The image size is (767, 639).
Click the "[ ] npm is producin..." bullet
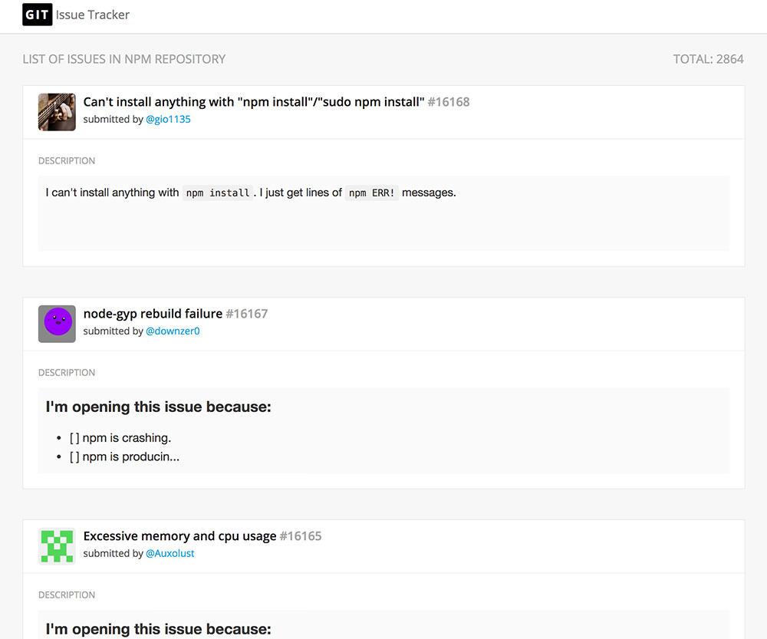click(x=124, y=456)
